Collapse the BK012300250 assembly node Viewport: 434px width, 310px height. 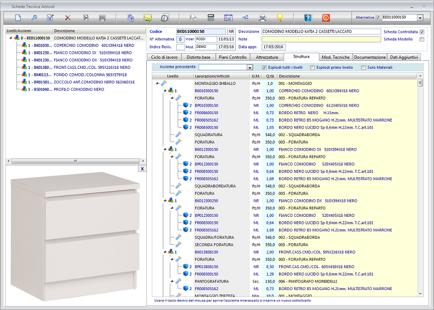165,200
